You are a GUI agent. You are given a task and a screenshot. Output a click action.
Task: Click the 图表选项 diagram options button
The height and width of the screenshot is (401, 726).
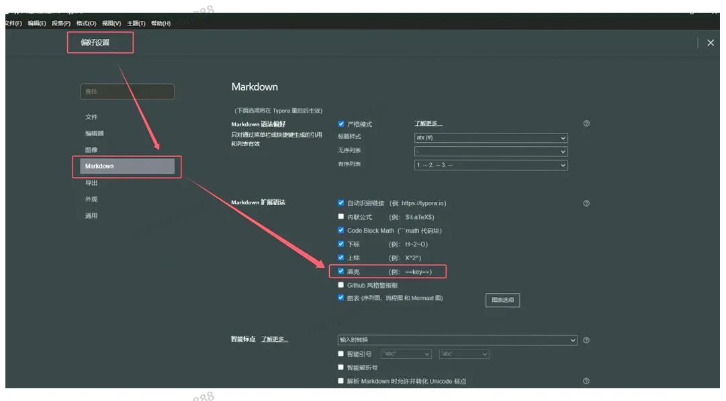502,300
